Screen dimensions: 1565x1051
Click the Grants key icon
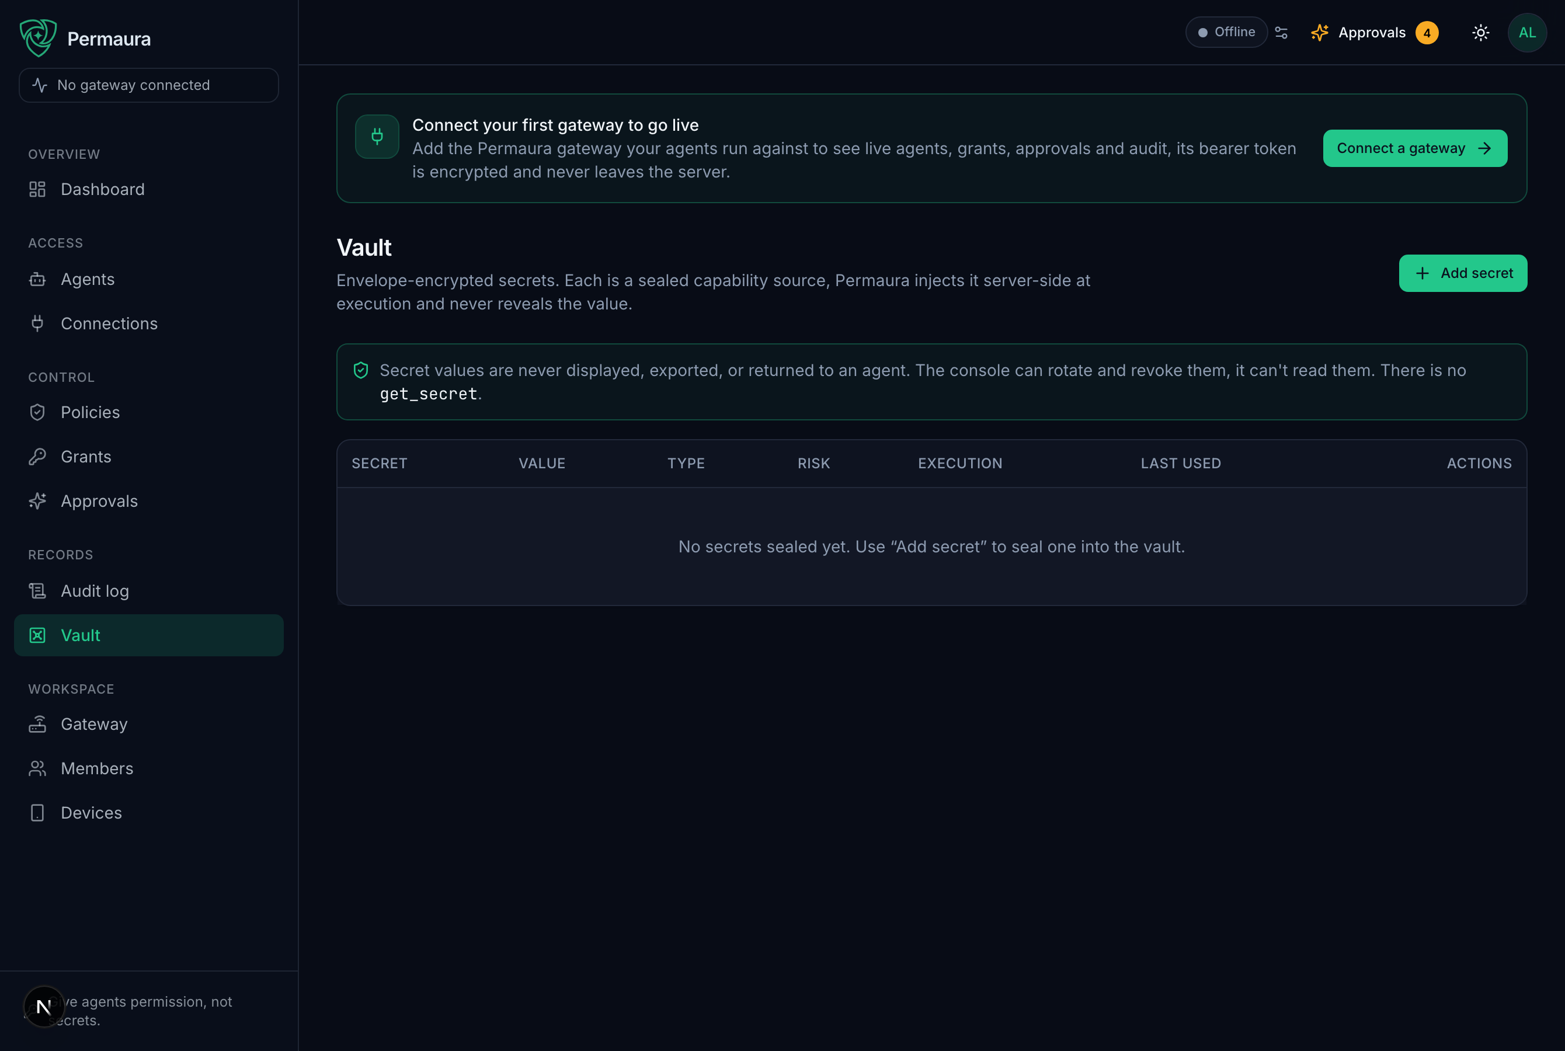point(37,457)
